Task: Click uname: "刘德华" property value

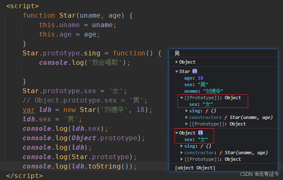Action: point(213,91)
